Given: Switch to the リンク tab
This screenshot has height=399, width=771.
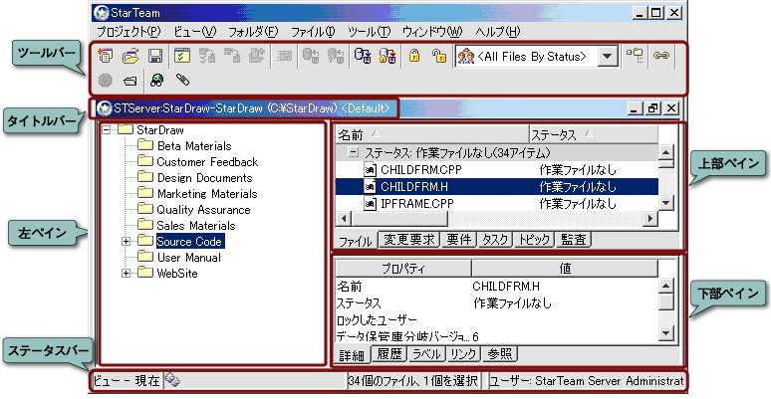Looking at the screenshot, I should (x=463, y=354).
